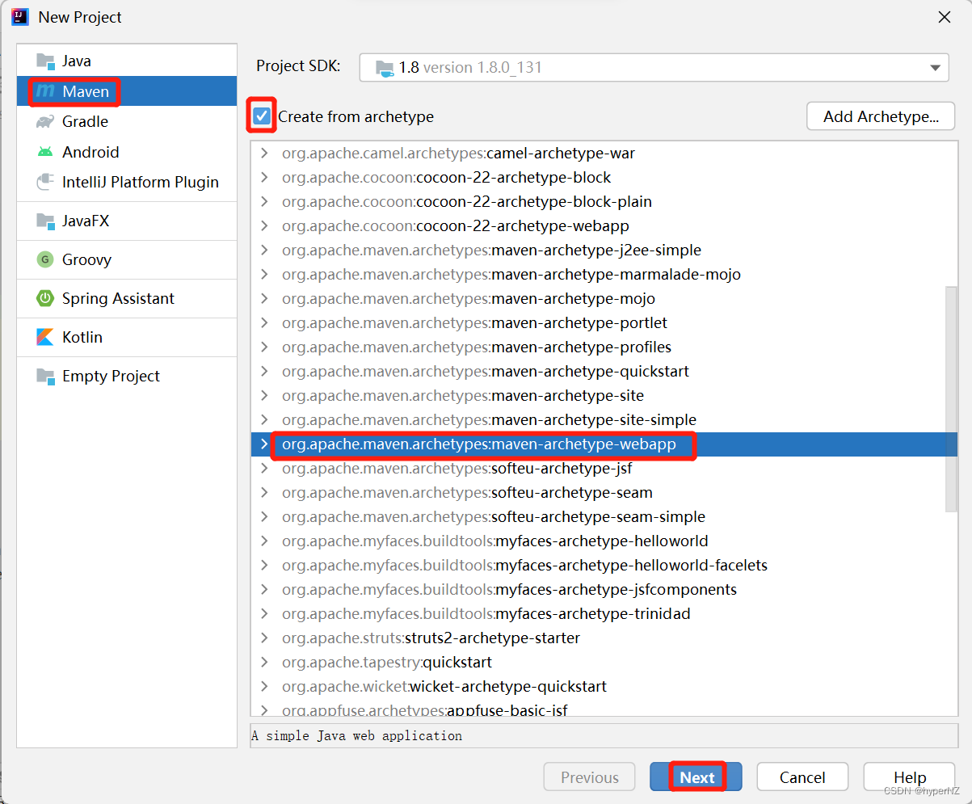Click the Spring Assistant power icon
The width and height of the screenshot is (972, 804).
tap(45, 298)
